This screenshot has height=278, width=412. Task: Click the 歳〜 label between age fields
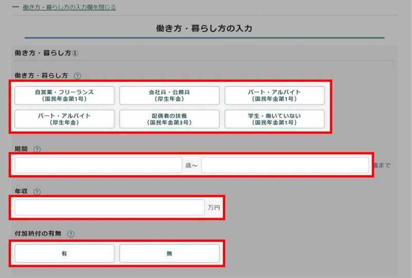[x=191, y=165]
